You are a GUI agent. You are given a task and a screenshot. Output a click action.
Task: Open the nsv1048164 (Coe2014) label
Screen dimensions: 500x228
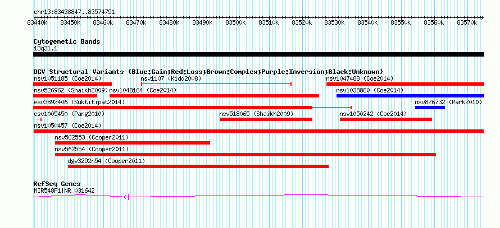(x=143, y=90)
